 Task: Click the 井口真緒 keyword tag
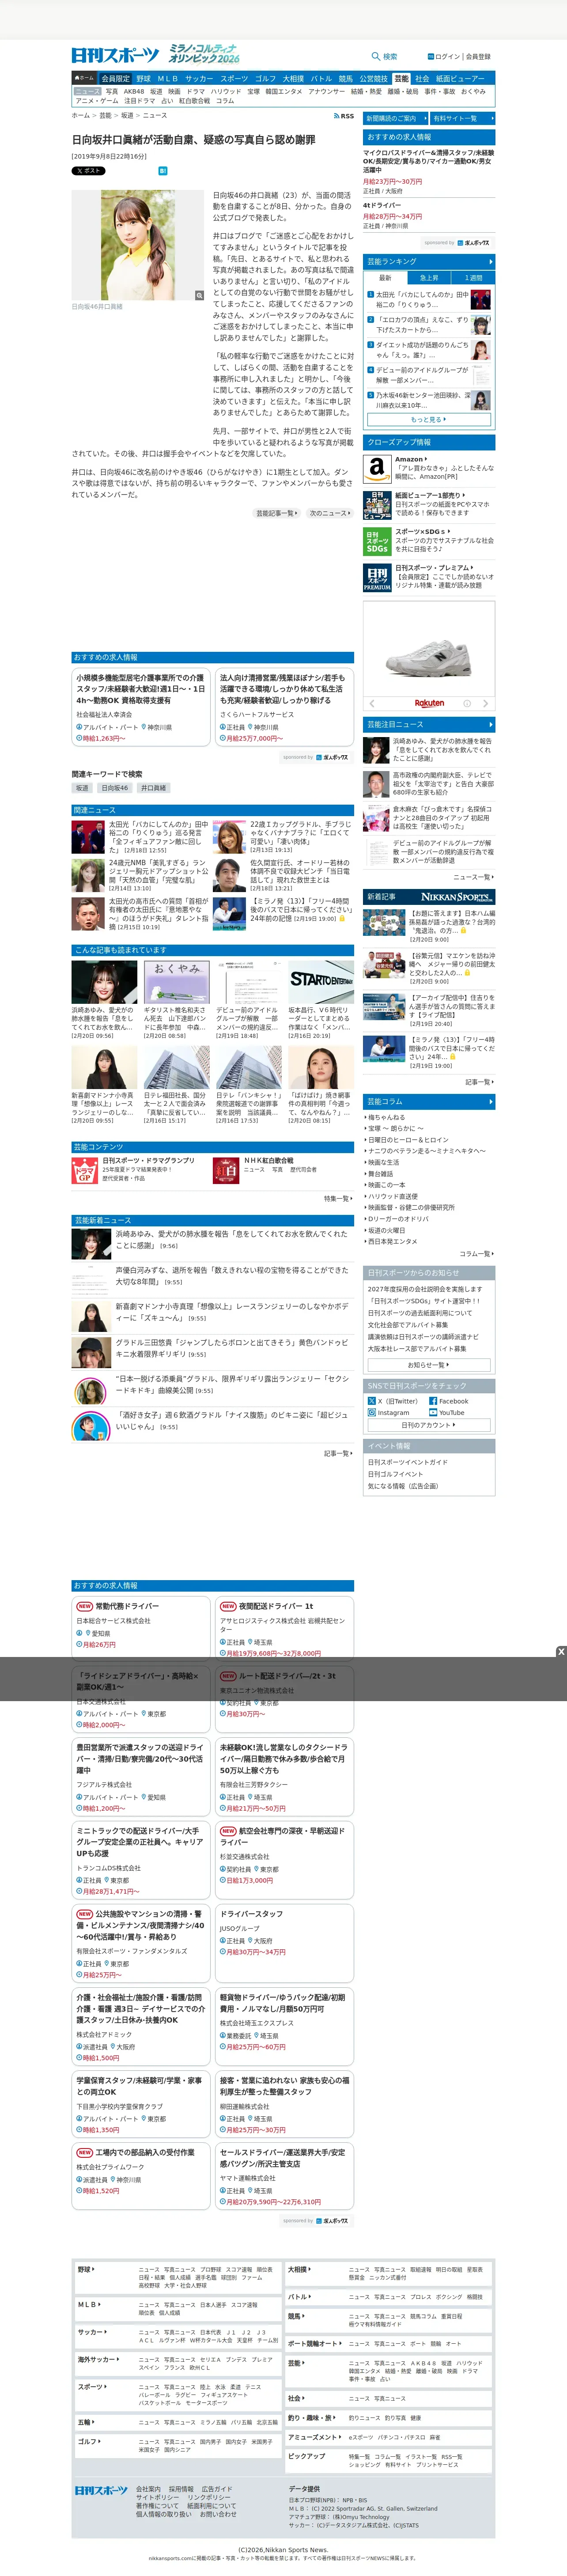coord(153,788)
